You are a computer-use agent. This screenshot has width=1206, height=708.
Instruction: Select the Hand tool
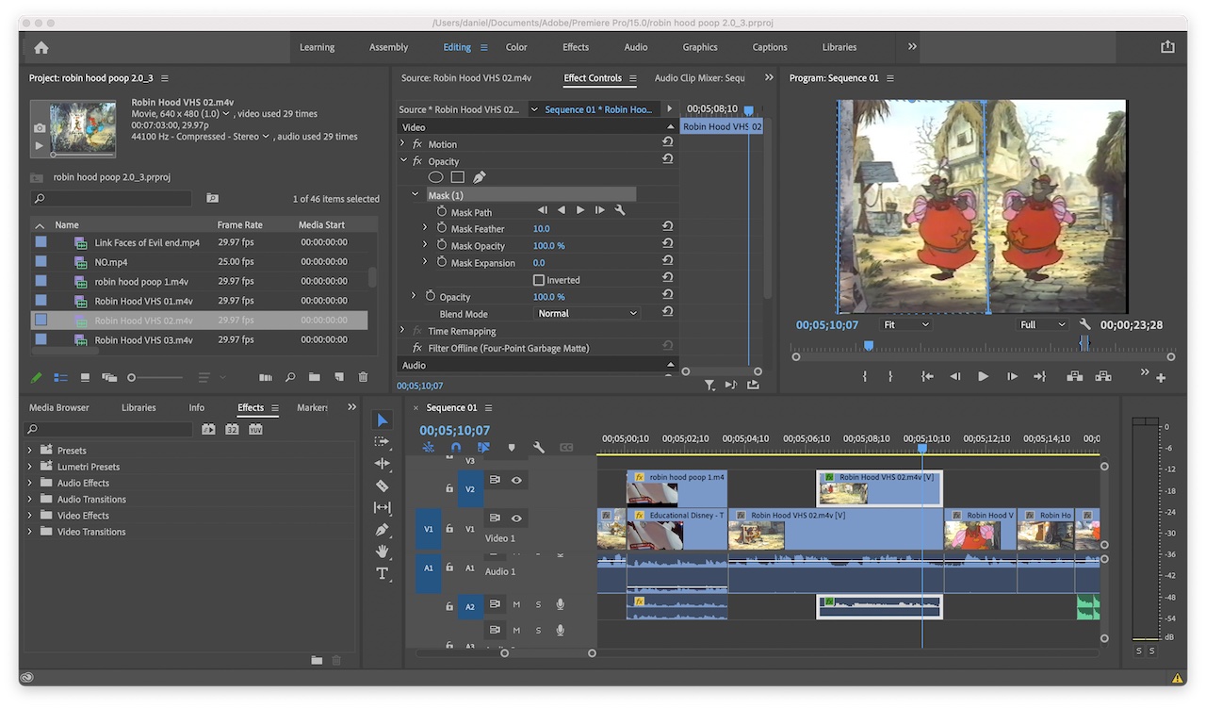click(382, 552)
